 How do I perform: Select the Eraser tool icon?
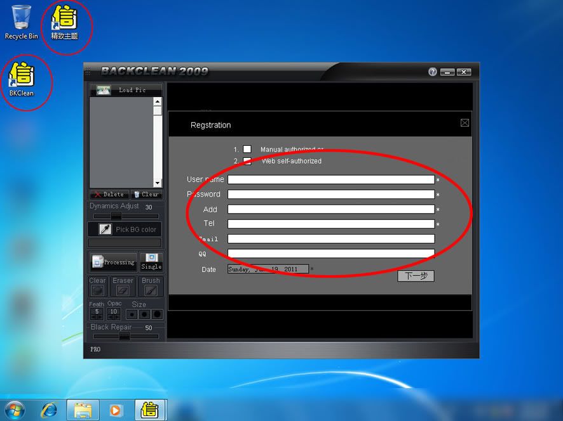tap(123, 290)
